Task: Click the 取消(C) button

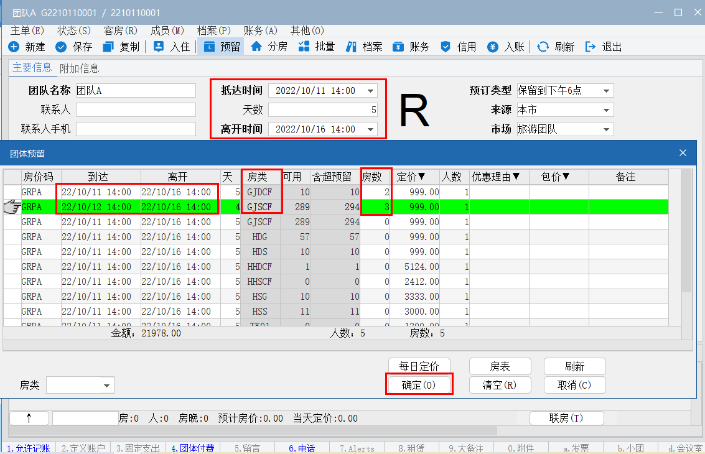Action: 574,385
